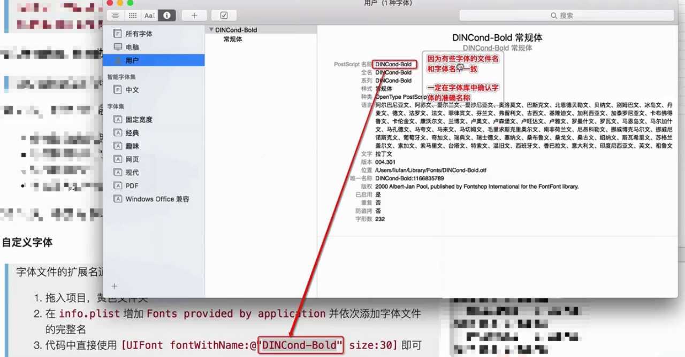
Task: Minimize the Font Book window
Action: click(120, 3)
